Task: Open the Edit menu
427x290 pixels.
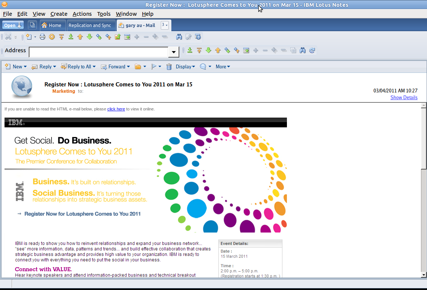Action: point(22,14)
